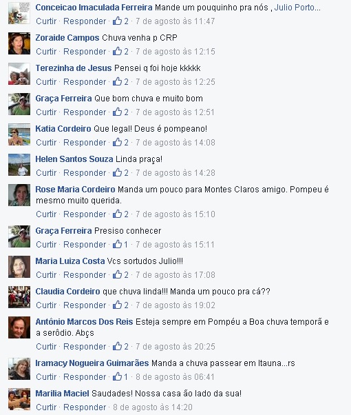The height and width of the screenshot is (415, 351).
Task: Open timestamp 8 de agosto às 14:20
Action: (x=153, y=407)
